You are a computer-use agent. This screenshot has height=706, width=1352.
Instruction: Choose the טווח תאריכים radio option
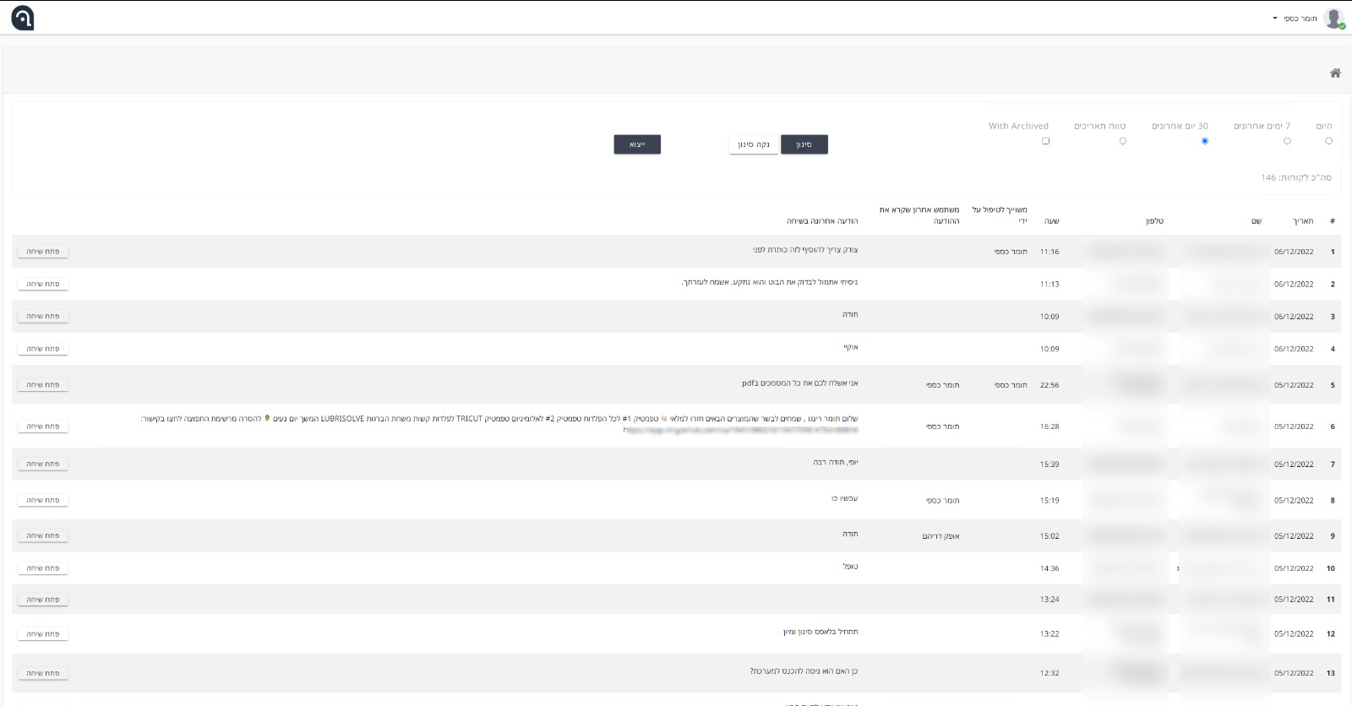[1122, 141]
